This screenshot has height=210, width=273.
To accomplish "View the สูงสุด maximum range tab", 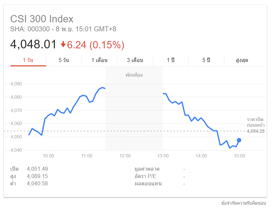I will [242, 60].
